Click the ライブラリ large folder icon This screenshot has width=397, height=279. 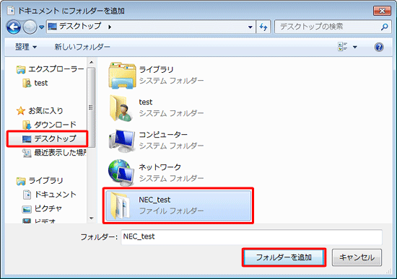[x=122, y=76]
